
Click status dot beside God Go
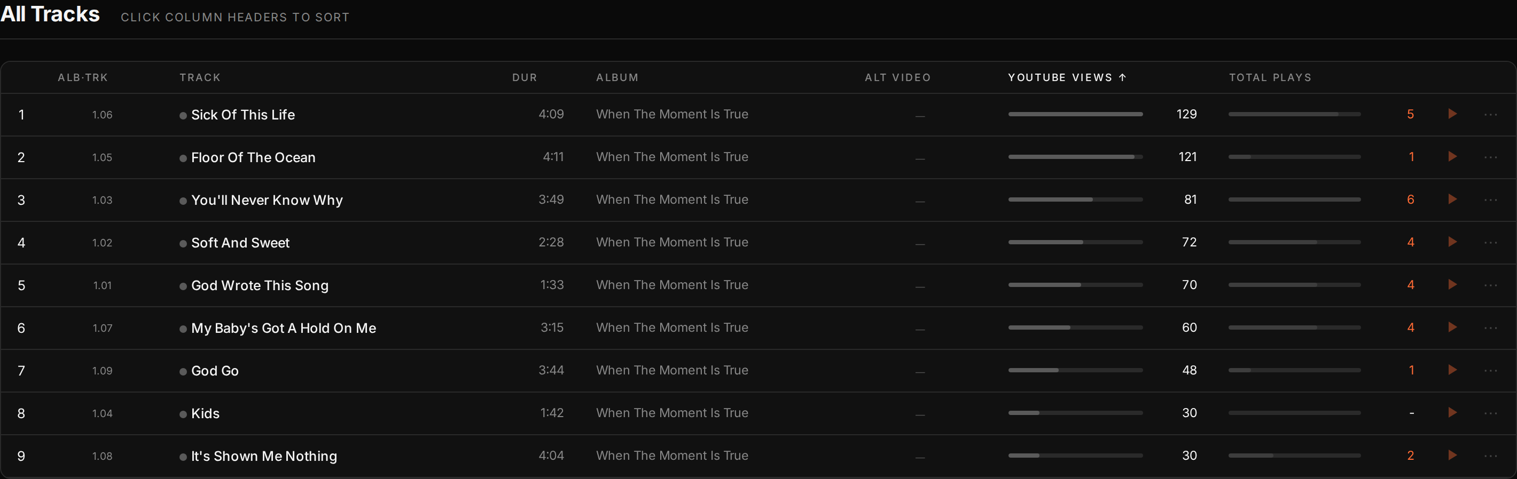(183, 371)
